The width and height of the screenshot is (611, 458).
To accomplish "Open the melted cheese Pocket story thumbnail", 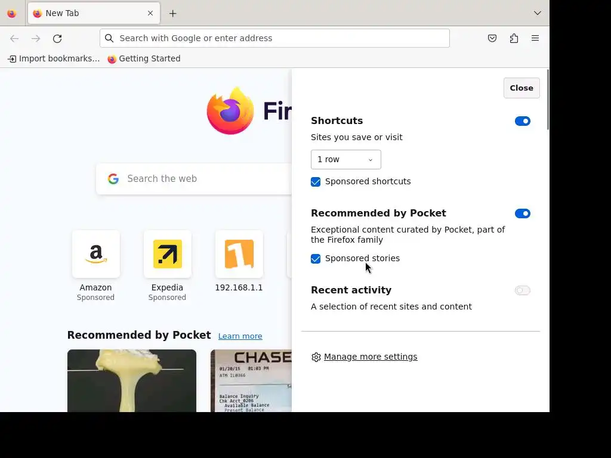I will point(132,380).
